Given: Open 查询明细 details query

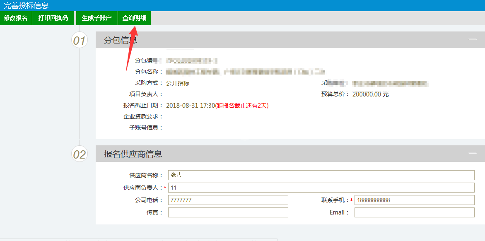Looking at the screenshot, I should point(134,18).
